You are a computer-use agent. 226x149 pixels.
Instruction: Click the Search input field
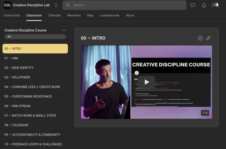(x=126, y=5)
